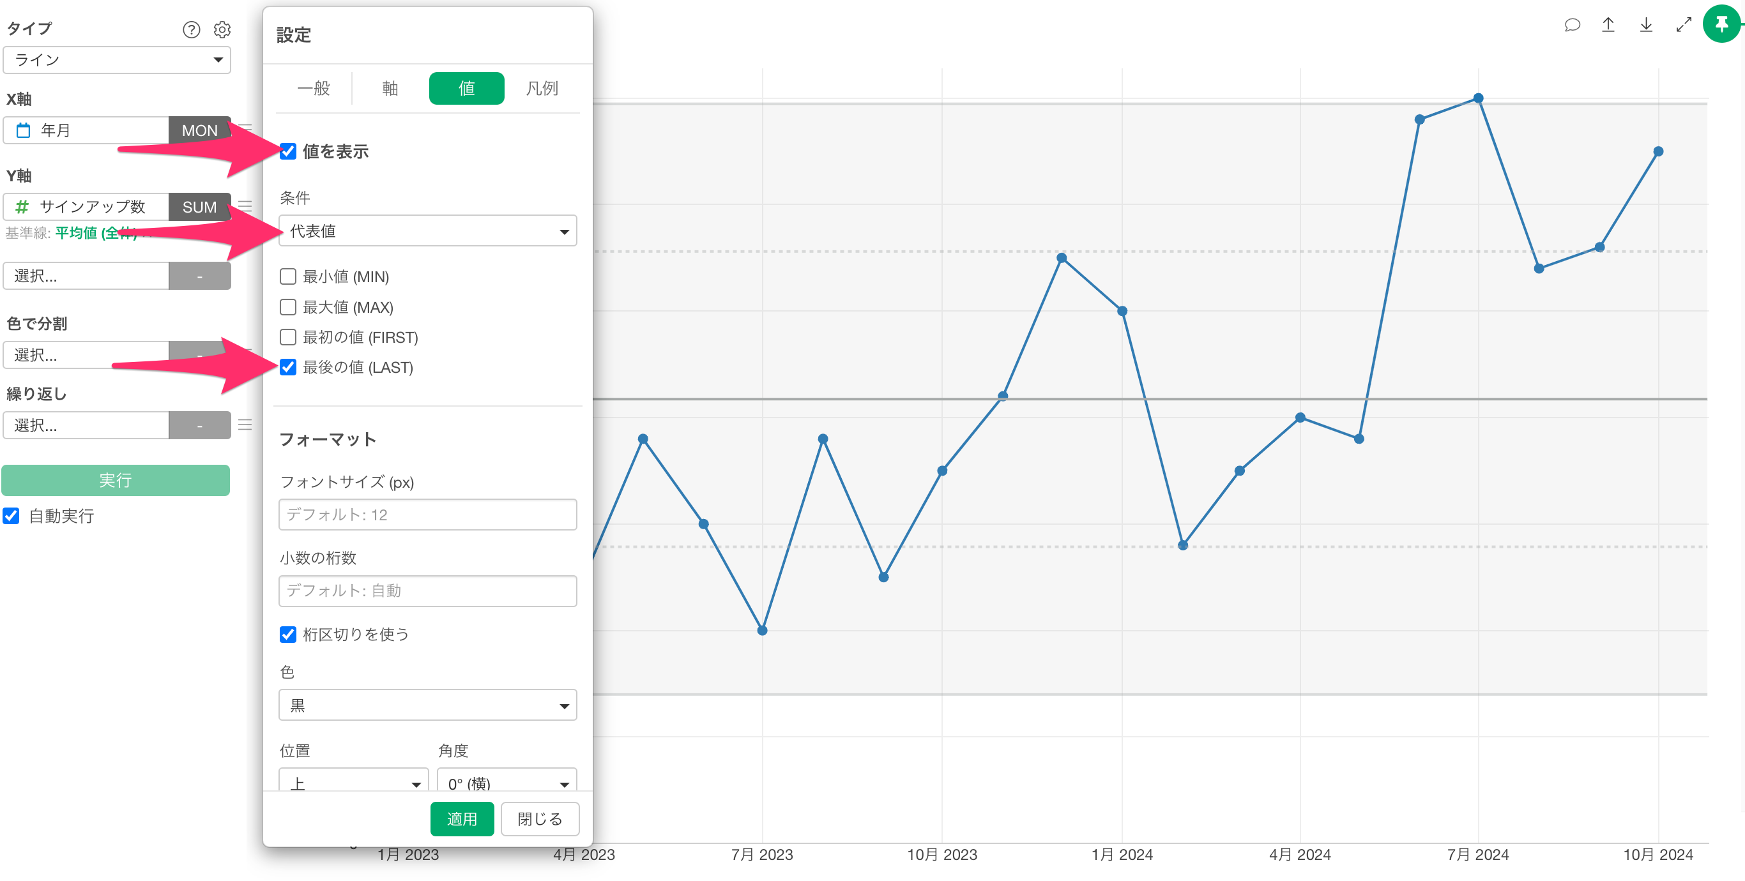This screenshot has height=881, width=1745.
Task: Click the comment speech bubble icon
Action: tap(1573, 25)
